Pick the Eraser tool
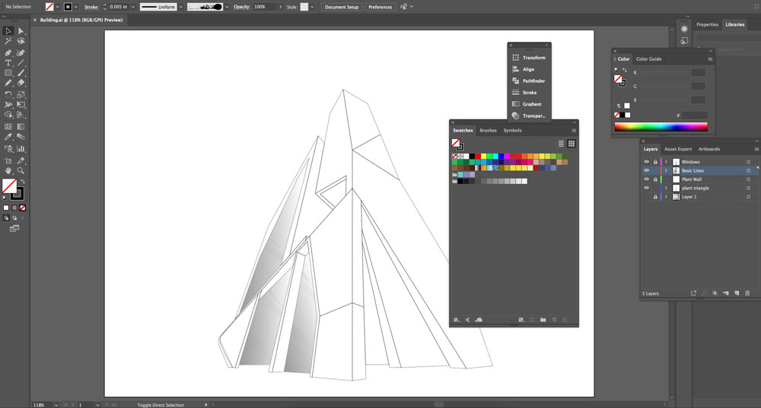 [21, 84]
